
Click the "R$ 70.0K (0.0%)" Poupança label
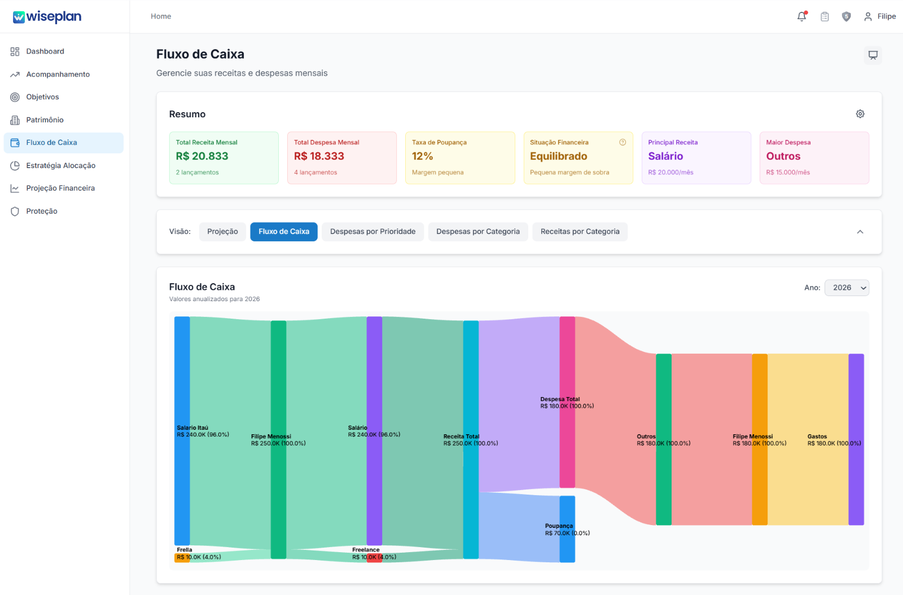pyautogui.click(x=567, y=533)
